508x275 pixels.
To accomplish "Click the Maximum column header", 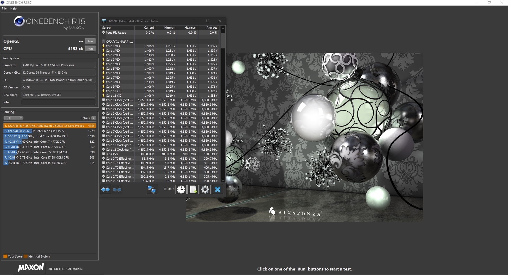I will 187,28.
